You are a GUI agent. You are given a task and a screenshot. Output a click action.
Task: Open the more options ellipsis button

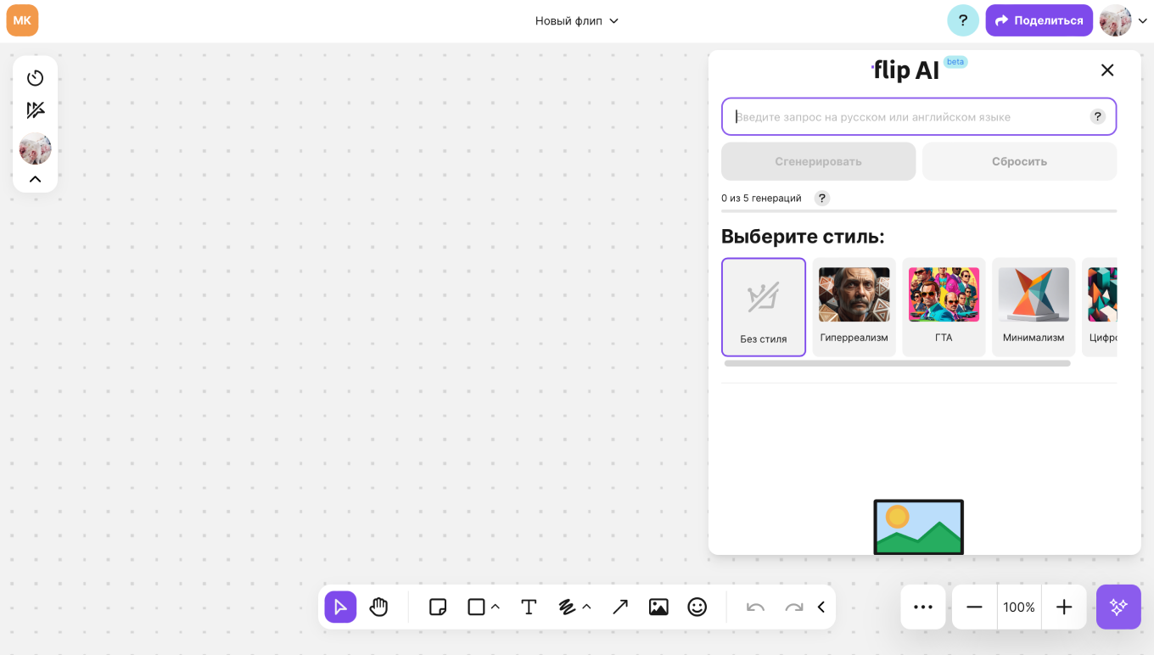[923, 607]
